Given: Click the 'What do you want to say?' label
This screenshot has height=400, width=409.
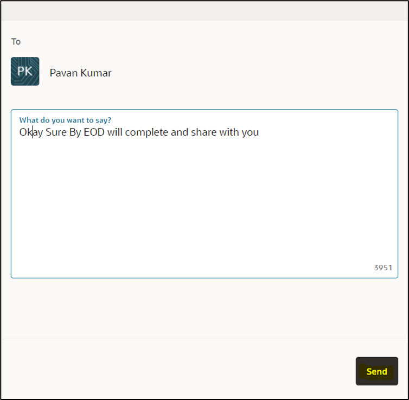Looking at the screenshot, I should [x=65, y=120].
